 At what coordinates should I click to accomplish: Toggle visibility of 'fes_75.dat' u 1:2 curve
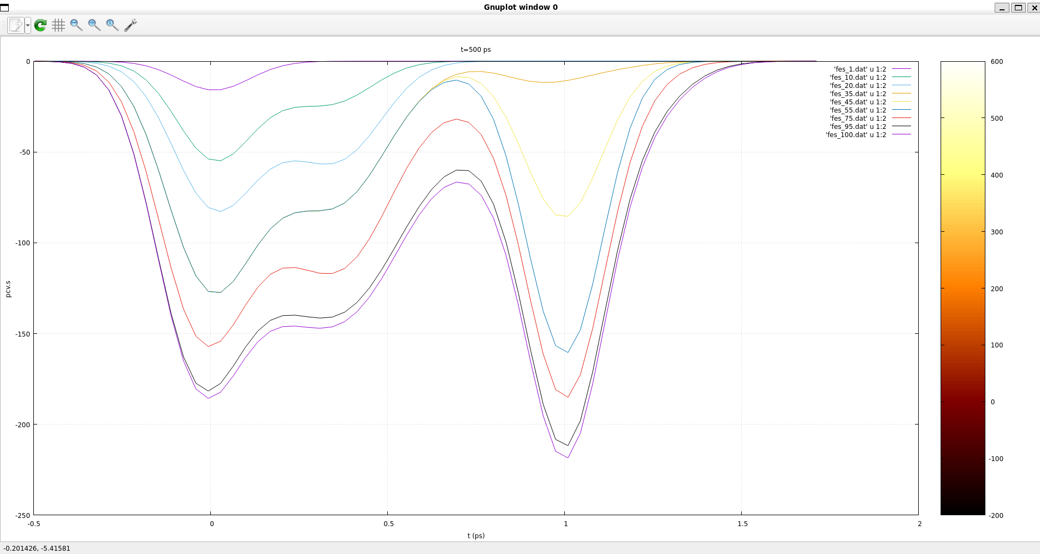870,119
